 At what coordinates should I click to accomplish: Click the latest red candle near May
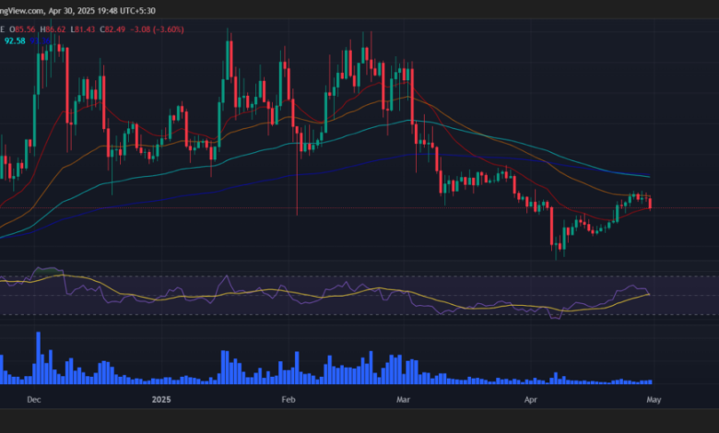tap(650, 203)
